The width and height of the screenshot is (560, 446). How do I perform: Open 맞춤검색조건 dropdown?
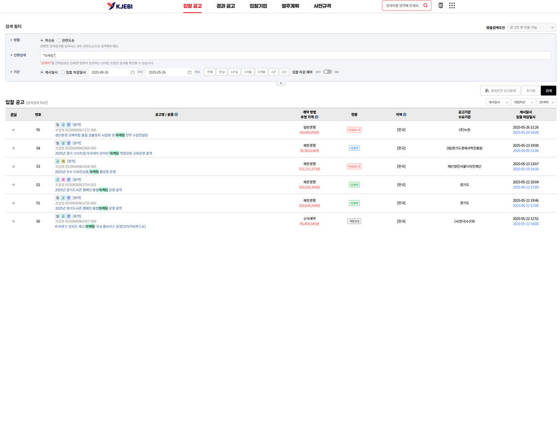click(532, 27)
